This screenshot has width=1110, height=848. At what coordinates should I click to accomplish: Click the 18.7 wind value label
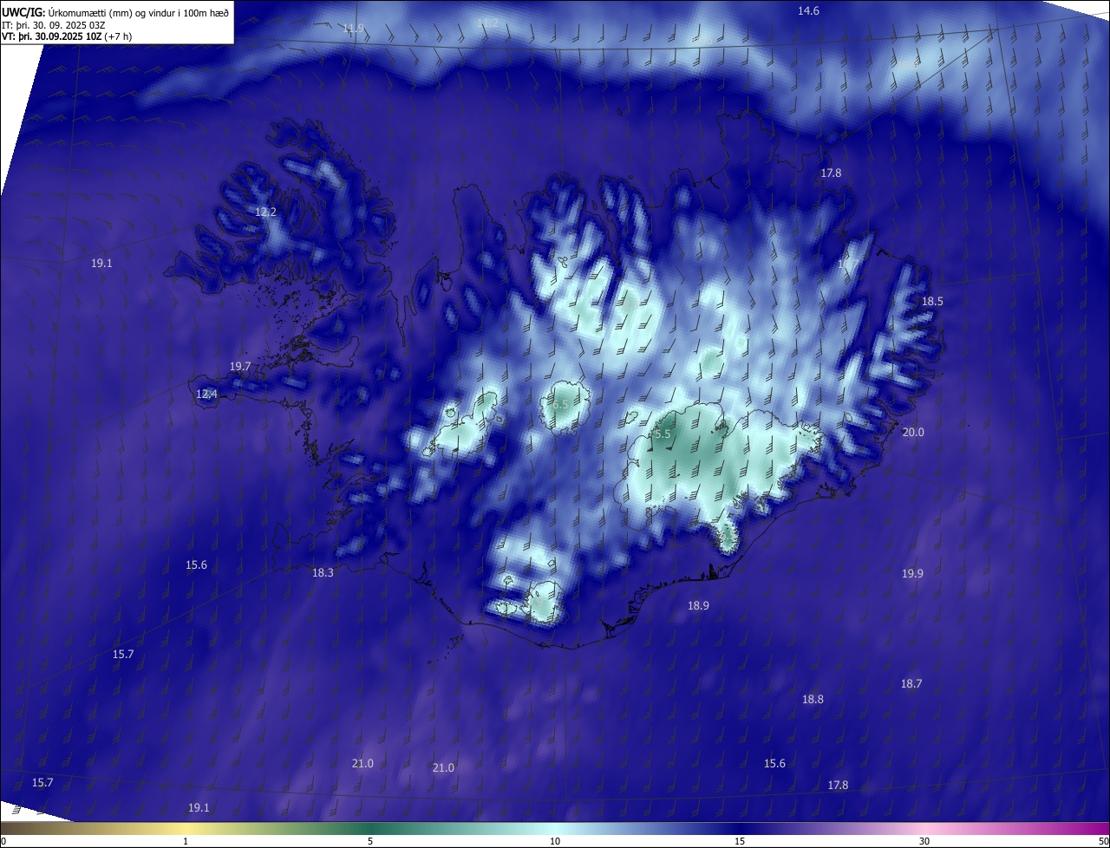[911, 684]
